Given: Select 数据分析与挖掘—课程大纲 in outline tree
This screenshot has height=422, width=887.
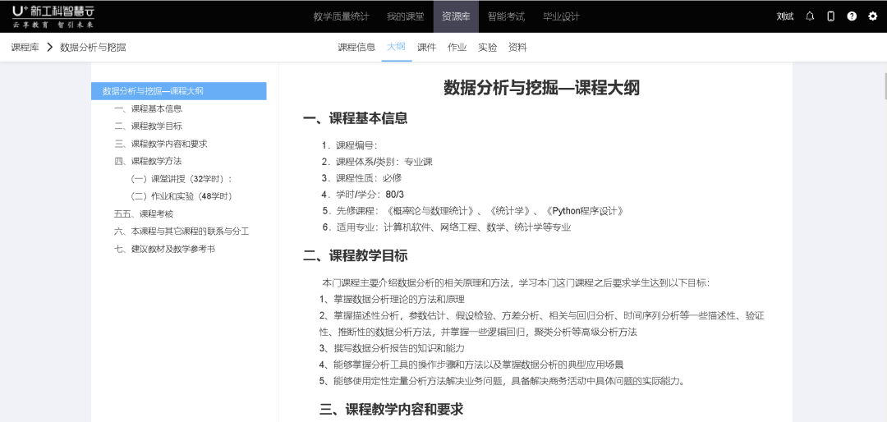Looking at the screenshot, I should pos(179,91).
